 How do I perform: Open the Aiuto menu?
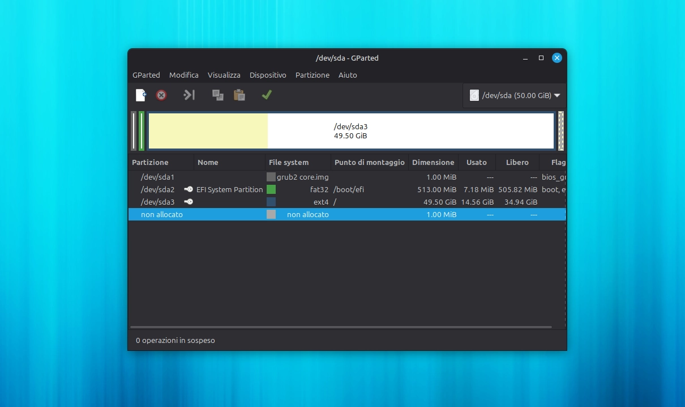[348, 75]
